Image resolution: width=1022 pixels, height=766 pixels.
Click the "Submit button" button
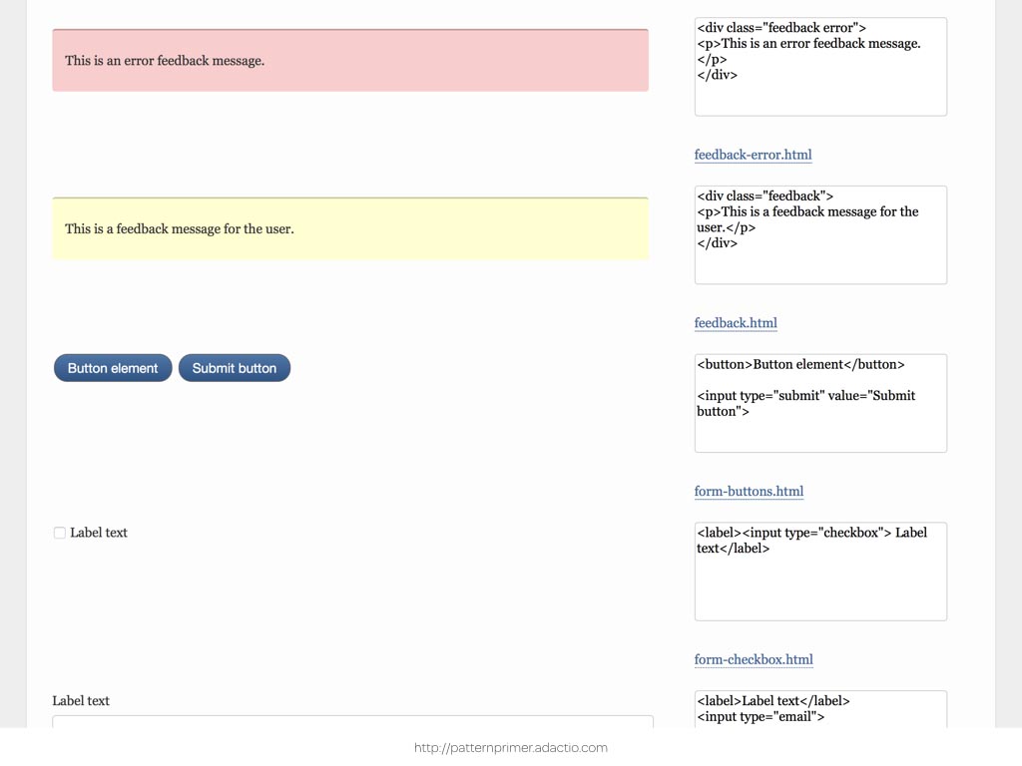[235, 368]
